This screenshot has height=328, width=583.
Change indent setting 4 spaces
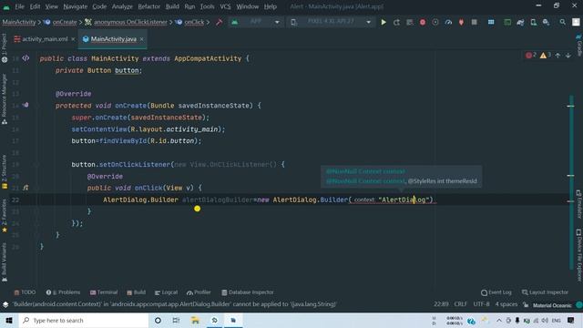click(506, 304)
